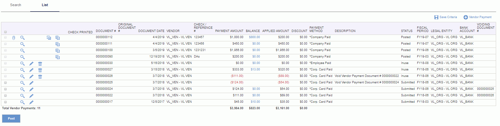Check the box for document 0000000025
This screenshot has height=126, width=500.
[x=5, y=83]
